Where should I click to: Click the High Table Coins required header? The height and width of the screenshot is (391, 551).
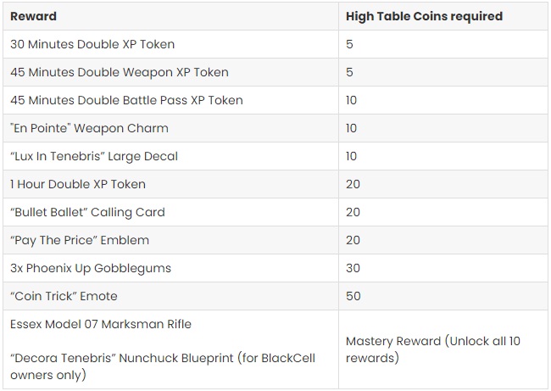[x=424, y=16]
